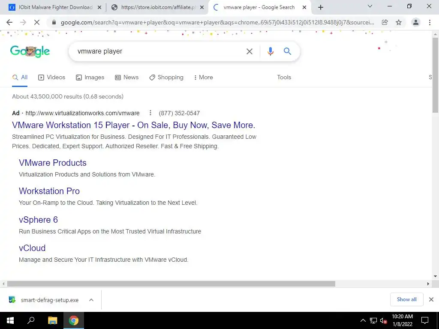
Task: Open Windows taskbar search
Action: (31, 320)
